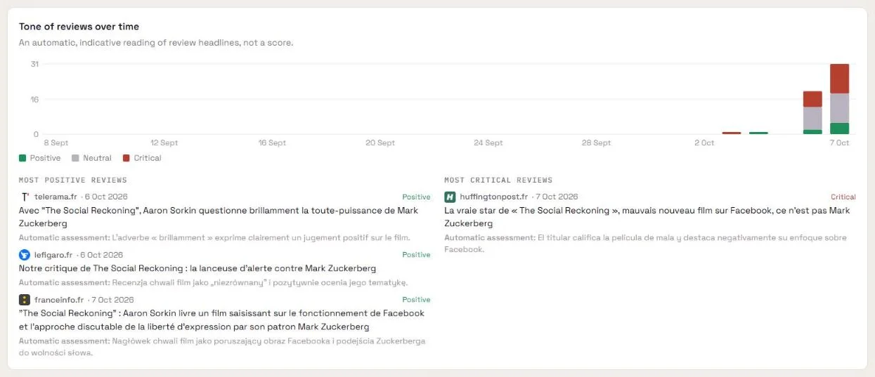Screen dimensions: 875x377
Task: Click the '12 Sept' axis label
Action: click(x=164, y=143)
